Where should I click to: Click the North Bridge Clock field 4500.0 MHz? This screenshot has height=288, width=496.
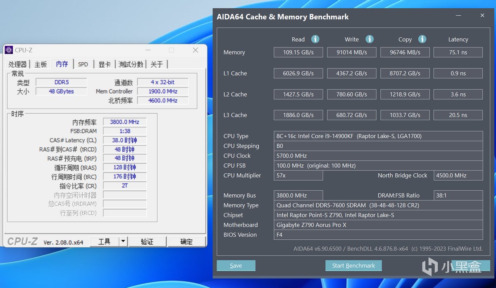coord(458,175)
